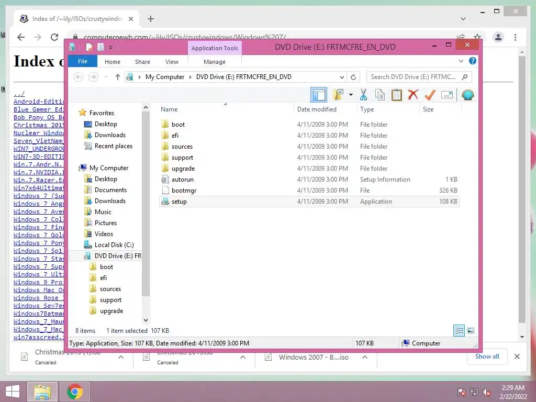Open the Manage ribbon tab

(x=215, y=62)
